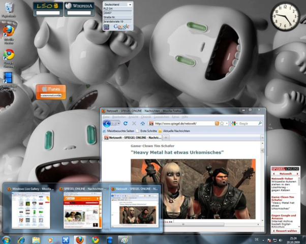Open the Hilfe menu in Firefox

pyautogui.click(x=185, y=117)
